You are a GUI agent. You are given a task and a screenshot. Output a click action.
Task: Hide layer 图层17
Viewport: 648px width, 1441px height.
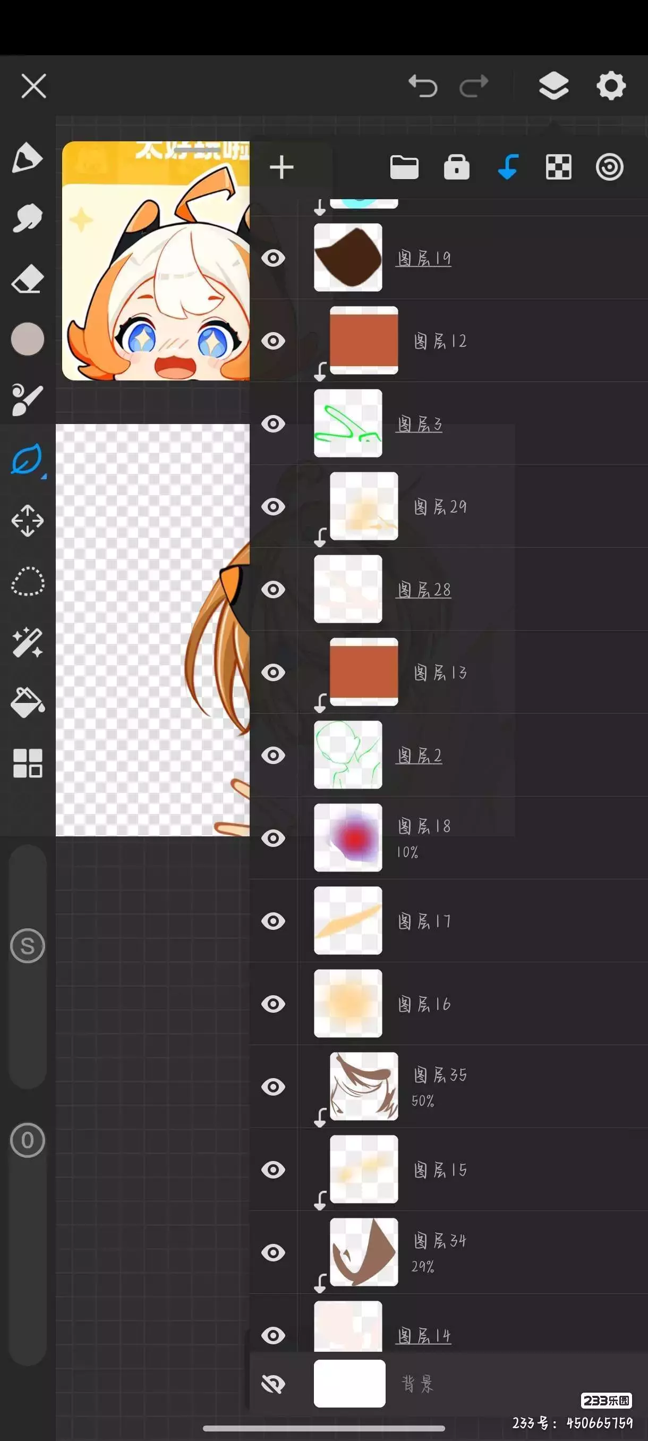pos(274,921)
